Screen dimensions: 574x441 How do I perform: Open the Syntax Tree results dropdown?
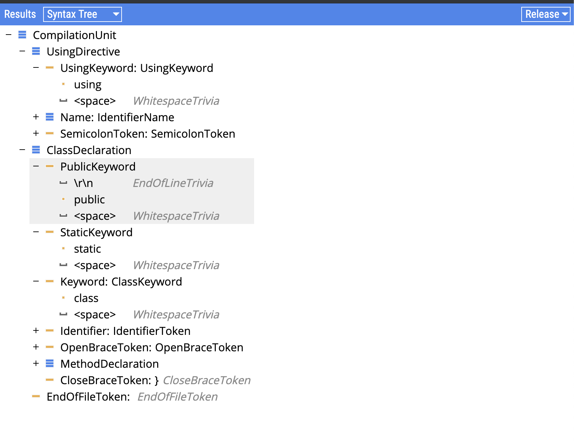point(83,14)
